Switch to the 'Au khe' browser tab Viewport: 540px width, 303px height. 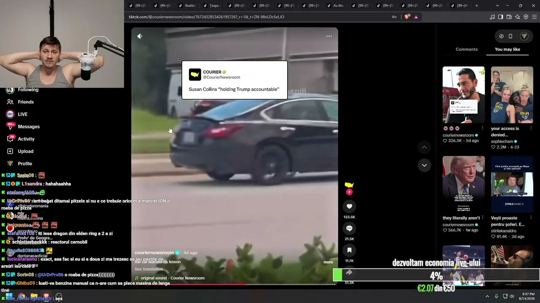click(x=336, y=5)
